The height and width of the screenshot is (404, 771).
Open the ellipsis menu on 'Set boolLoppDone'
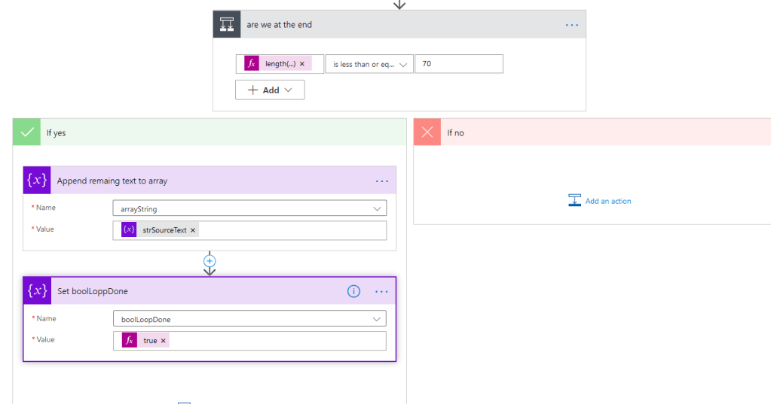click(382, 291)
